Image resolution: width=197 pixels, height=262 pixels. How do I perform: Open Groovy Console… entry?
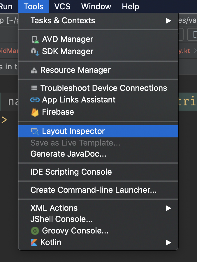coord(98,231)
